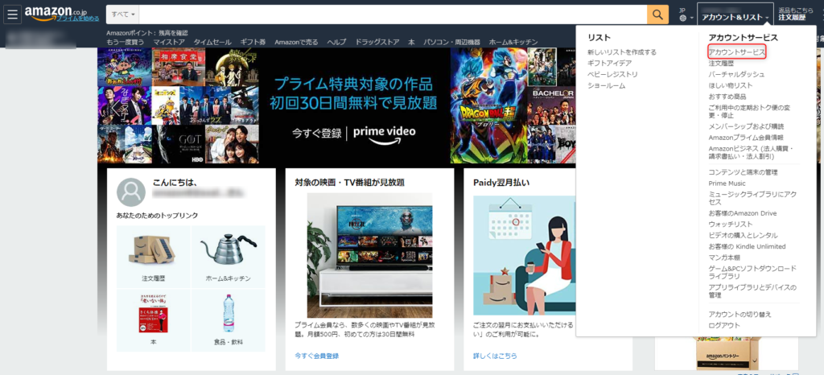Select ベビーレジストリ in the flyout list
Screen dimensions: 824x375
[x=612, y=74]
